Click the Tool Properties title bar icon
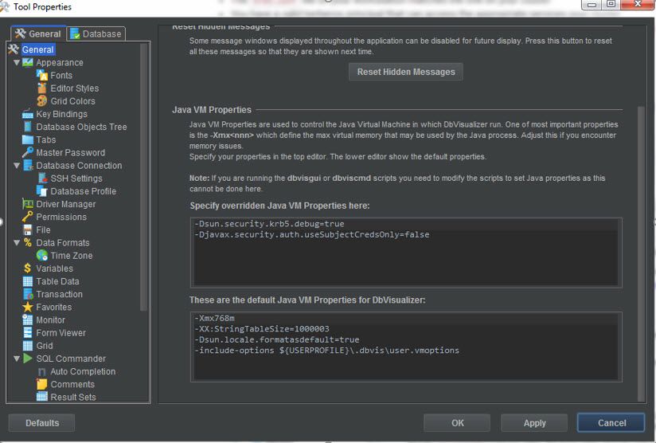 click(4, 6)
